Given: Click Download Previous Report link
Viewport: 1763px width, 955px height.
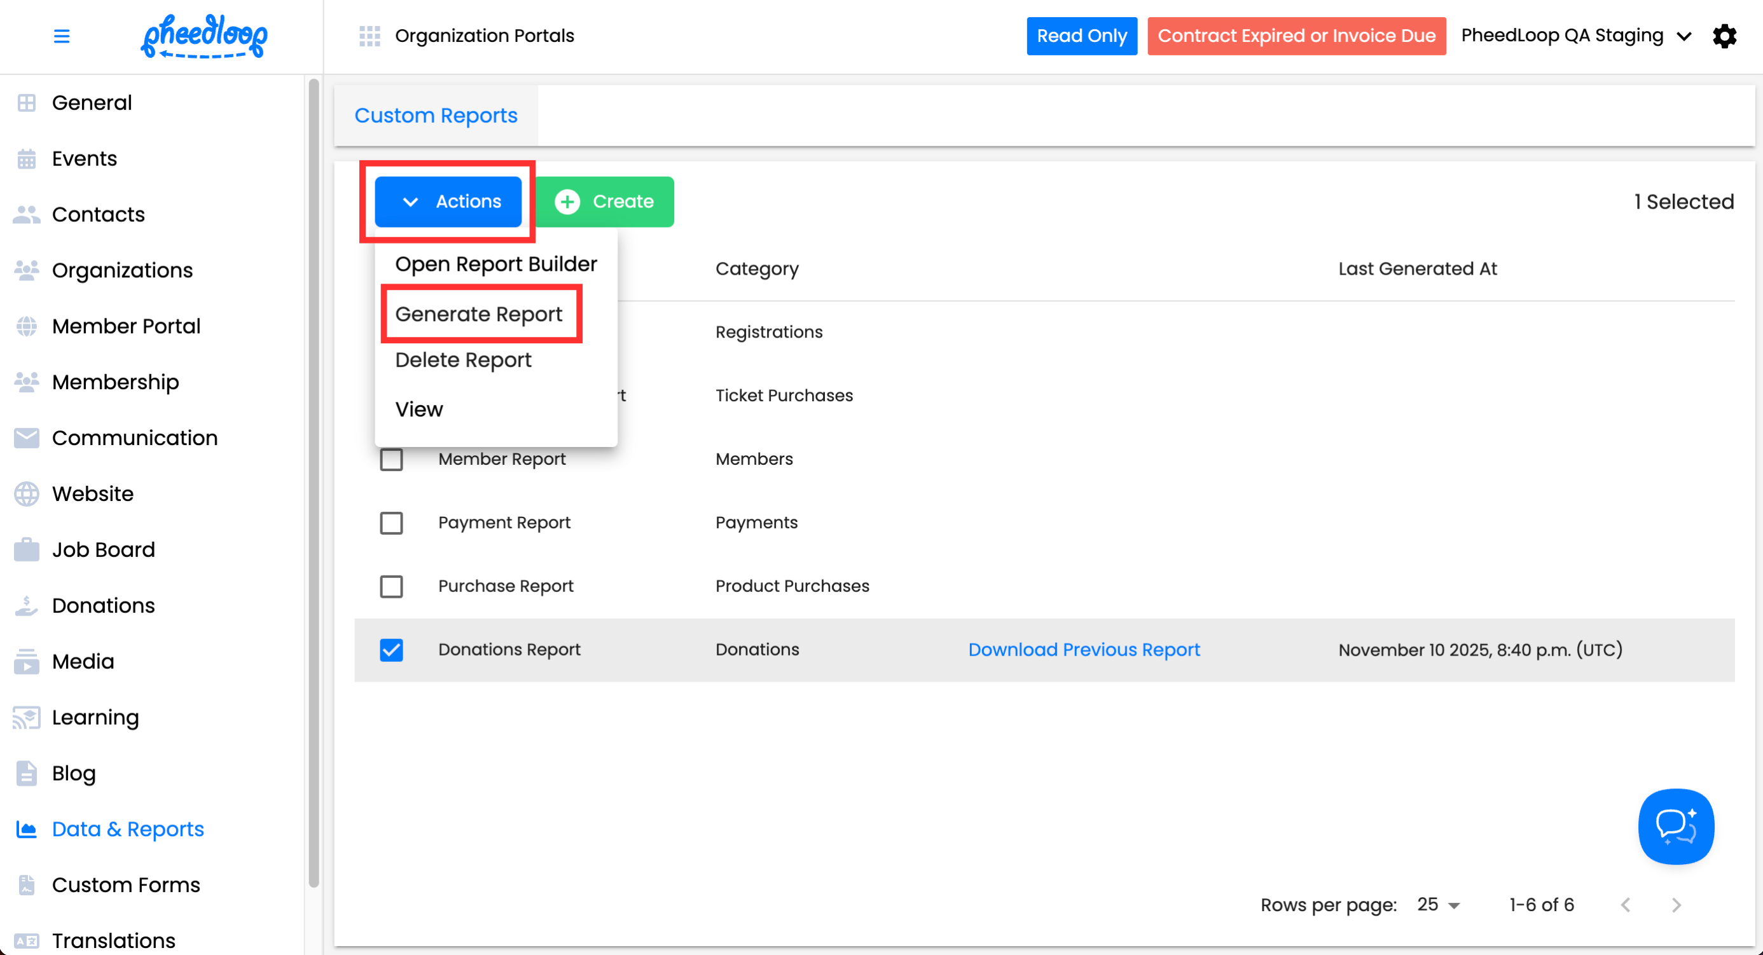Looking at the screenshot, I should tap(1084, 650).
